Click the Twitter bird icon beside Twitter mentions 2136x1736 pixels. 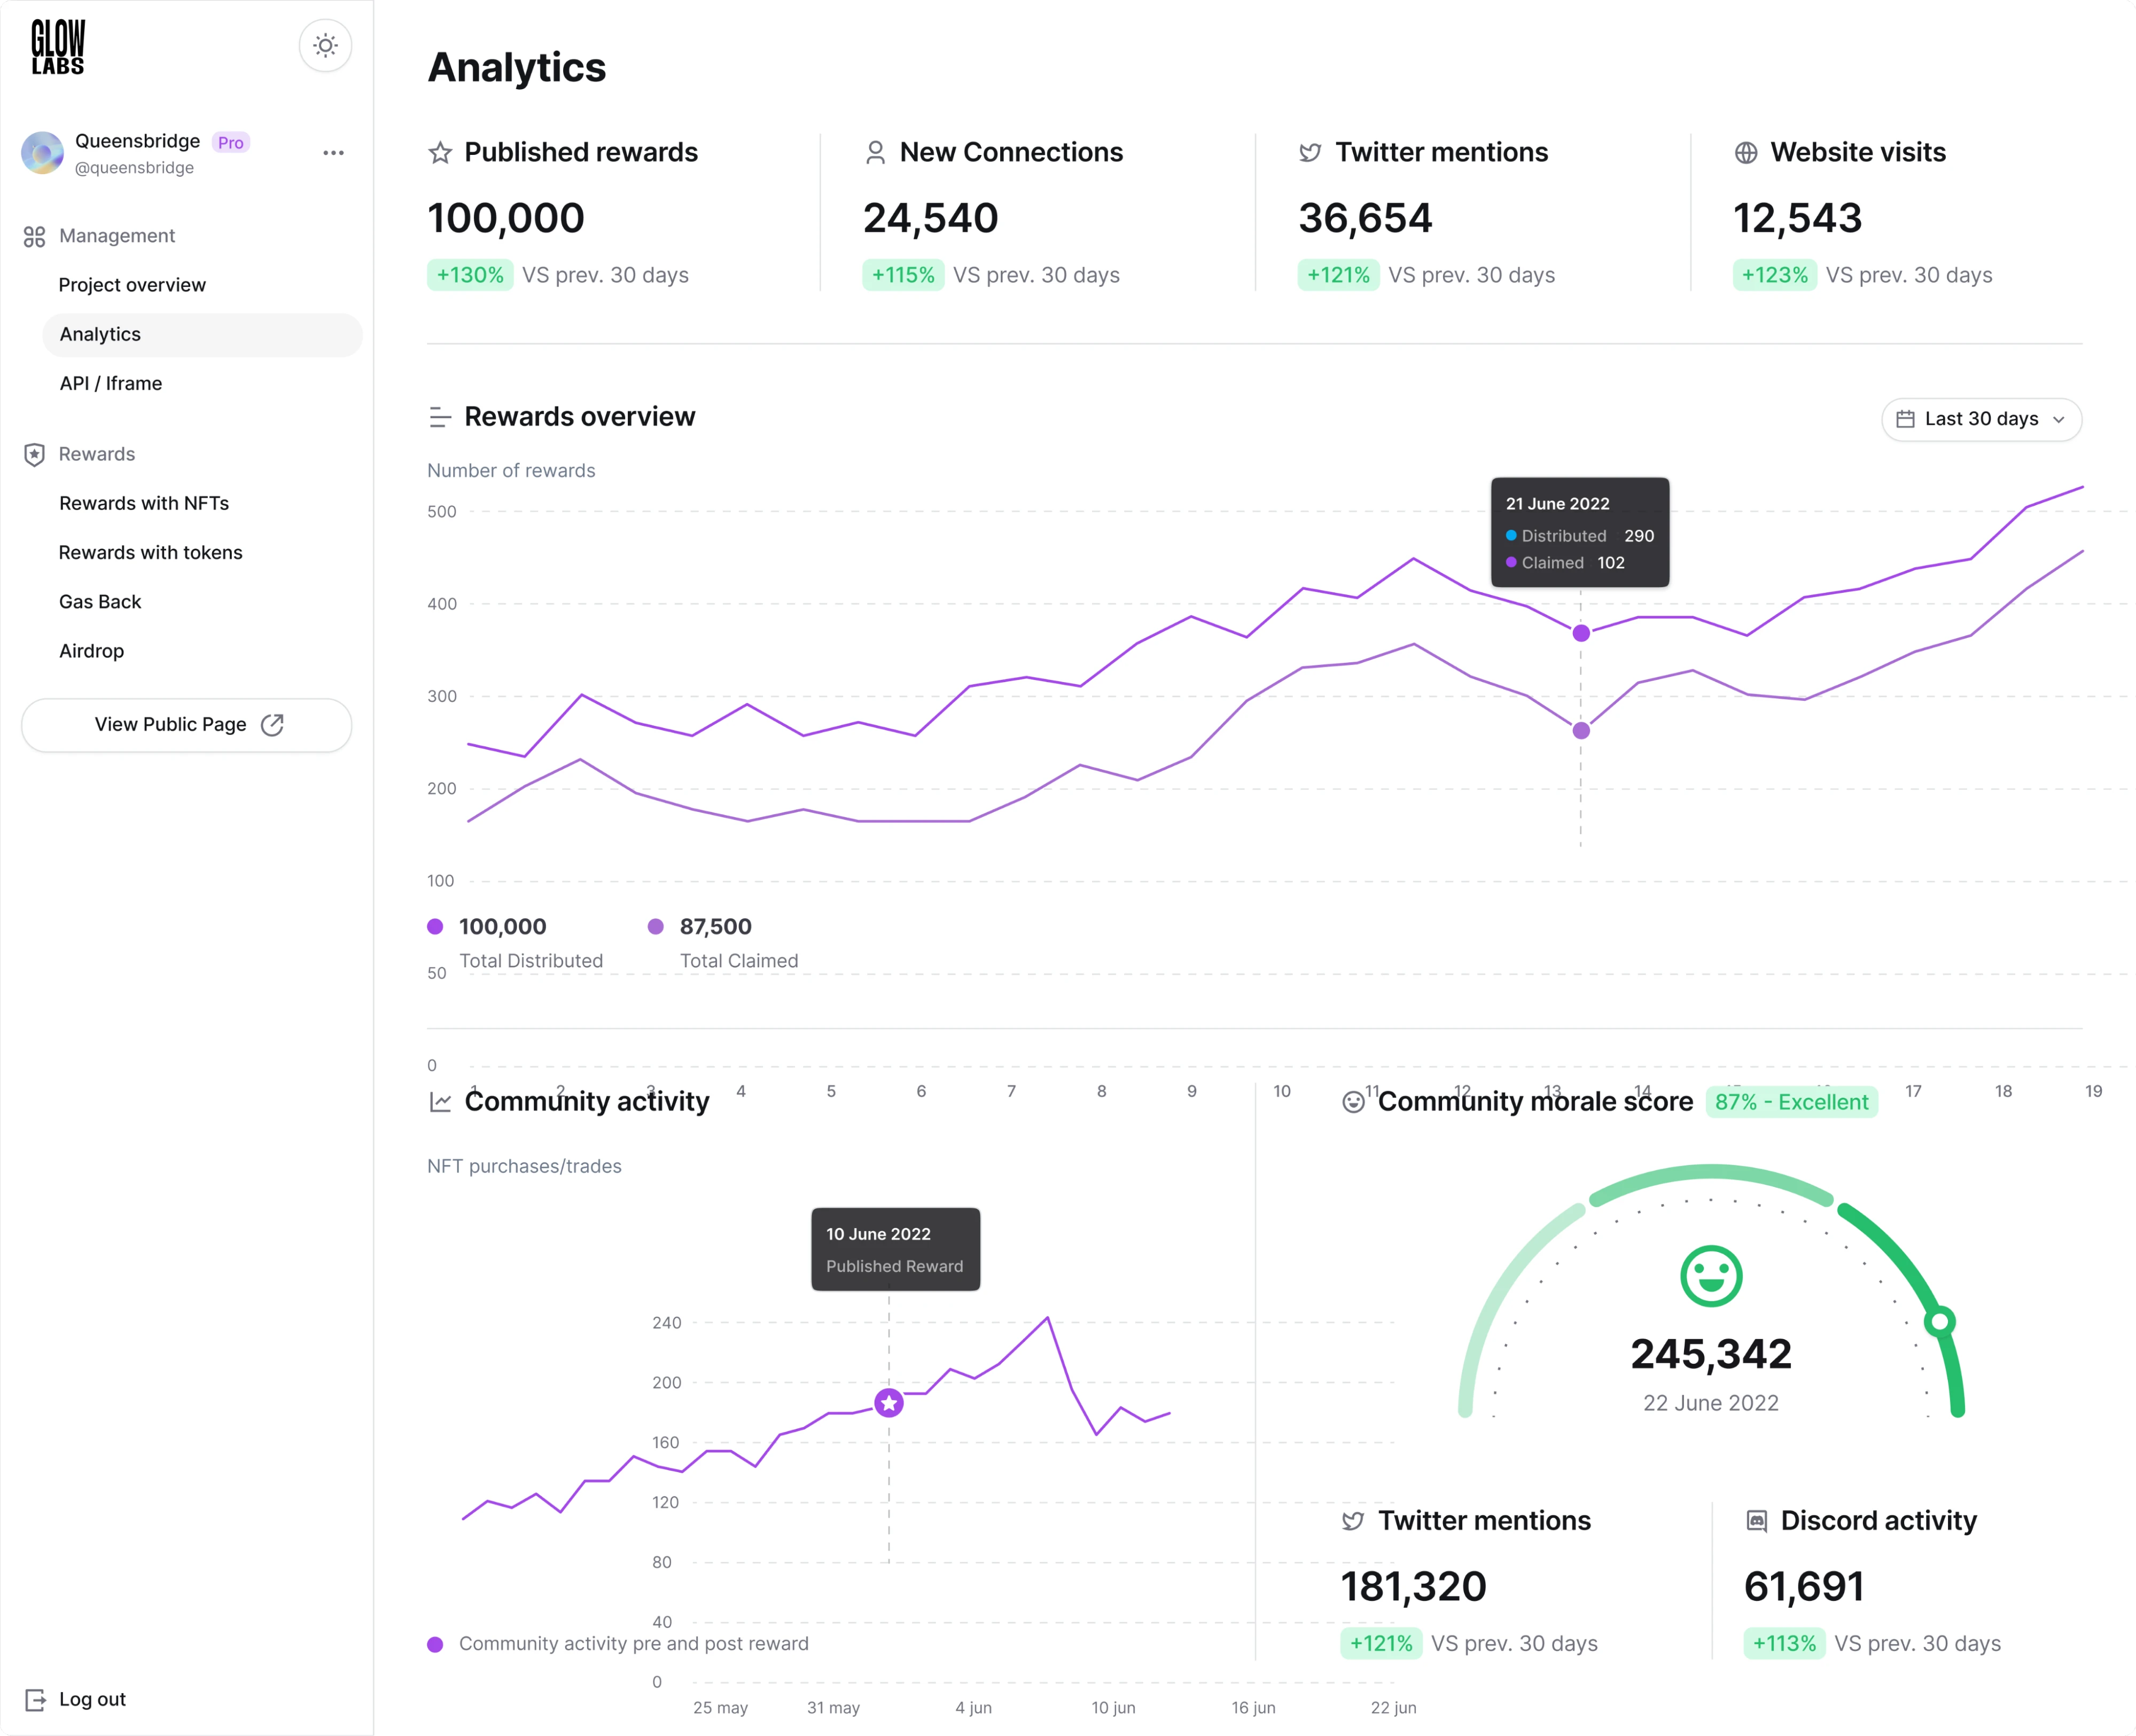point(1309,152)
